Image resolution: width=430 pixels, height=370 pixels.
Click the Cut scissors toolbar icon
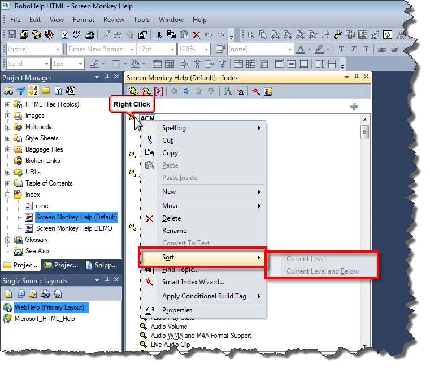tap(159, 35)
